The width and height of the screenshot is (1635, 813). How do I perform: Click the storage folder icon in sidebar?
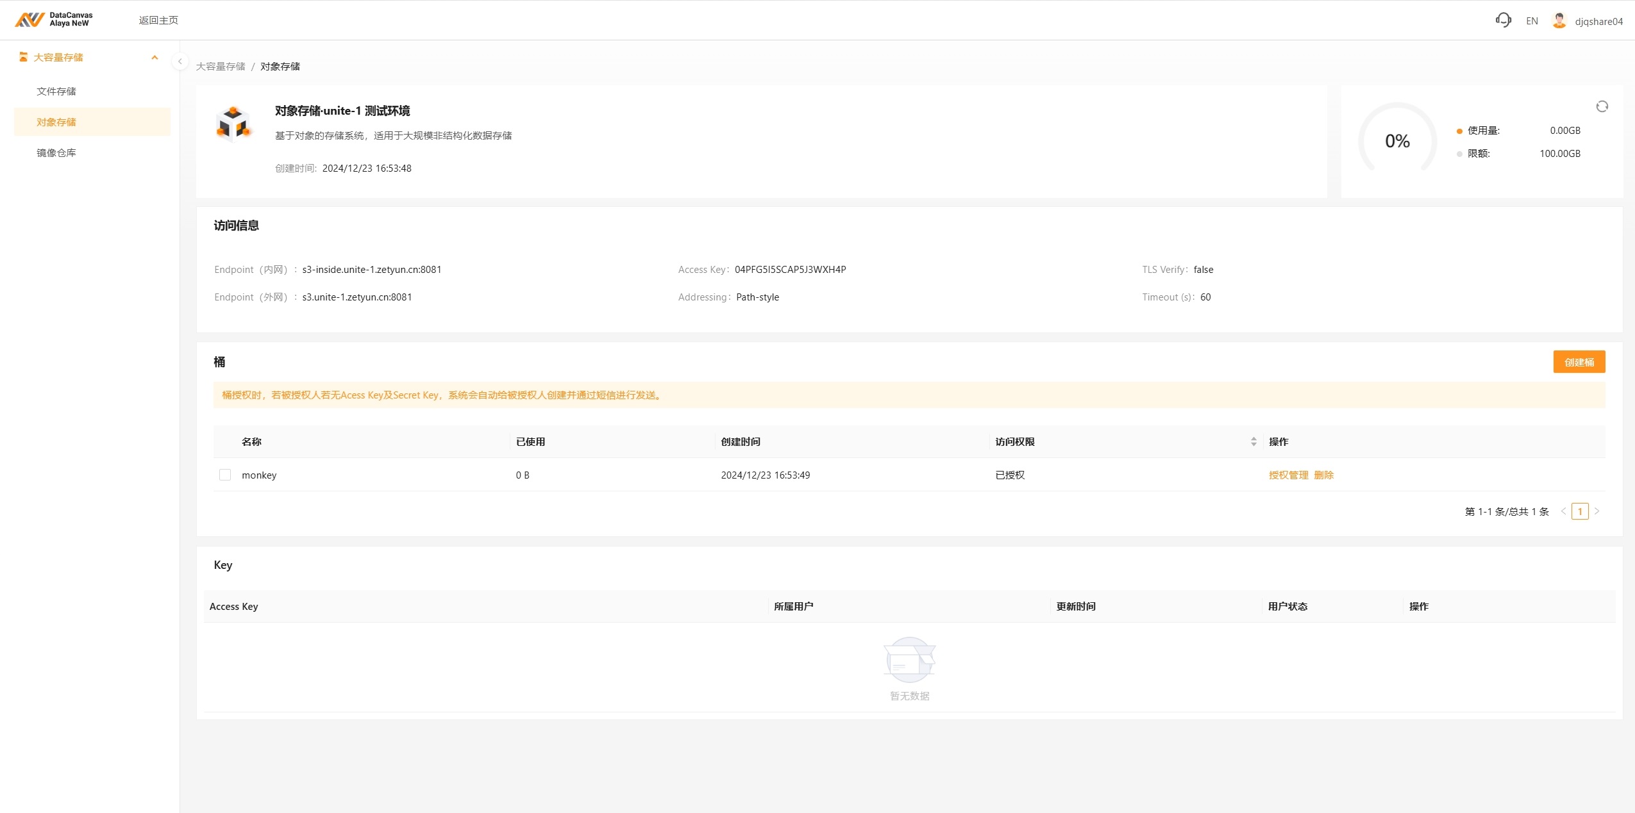coord(24,57)
